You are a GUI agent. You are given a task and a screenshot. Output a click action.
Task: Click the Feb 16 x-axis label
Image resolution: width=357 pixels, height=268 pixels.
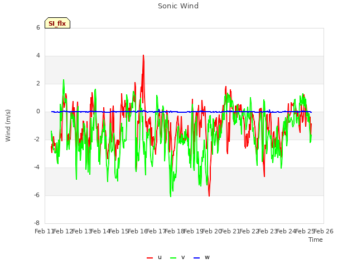(x=137, y=231)
